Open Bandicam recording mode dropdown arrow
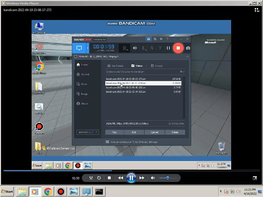 [x=88, y=48]
